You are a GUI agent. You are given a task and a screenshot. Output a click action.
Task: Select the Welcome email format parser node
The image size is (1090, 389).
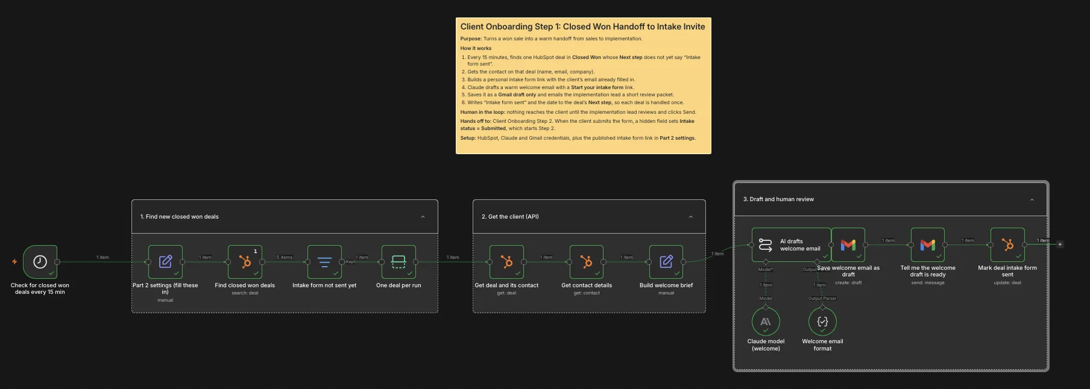tap(822, 322)
